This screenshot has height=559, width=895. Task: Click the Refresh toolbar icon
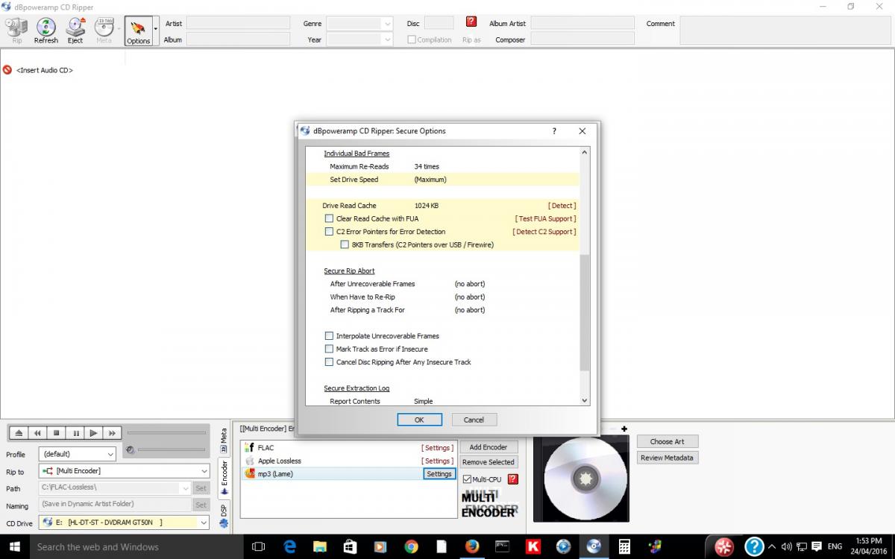(45, 30)
